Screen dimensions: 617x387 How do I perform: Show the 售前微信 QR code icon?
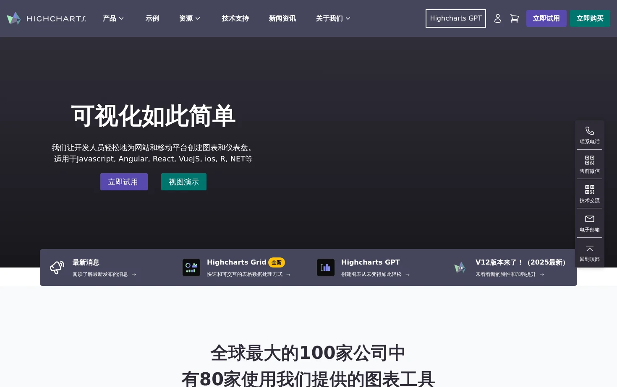[590, 160]
